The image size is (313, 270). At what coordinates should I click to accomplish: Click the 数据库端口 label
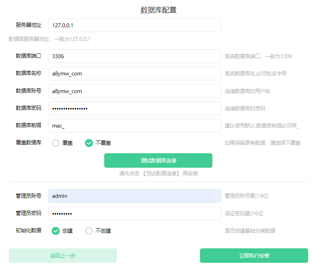click(28, 56)
